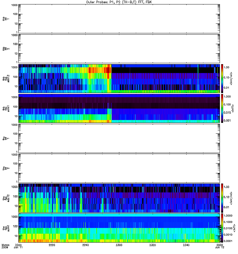The height and width of the screenshot is (254, 238).
Task: Click '1.000' on the thb scm1 color bar
Action: 227,97
